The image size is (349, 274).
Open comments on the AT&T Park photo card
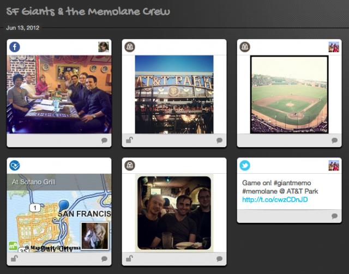219,141
